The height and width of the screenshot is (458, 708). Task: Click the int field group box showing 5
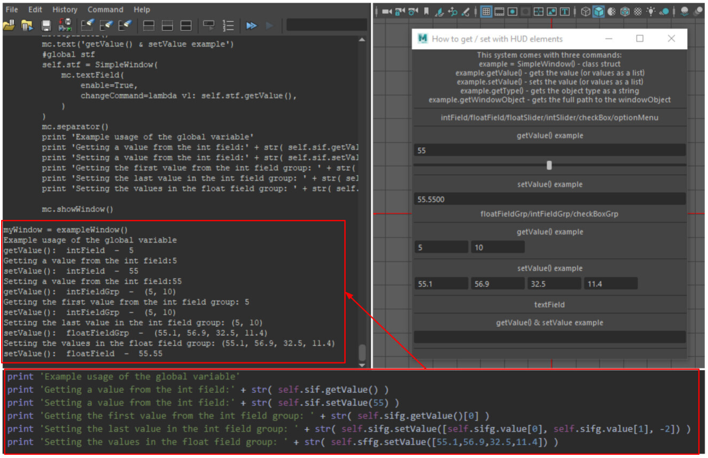[x=441, y=247]
